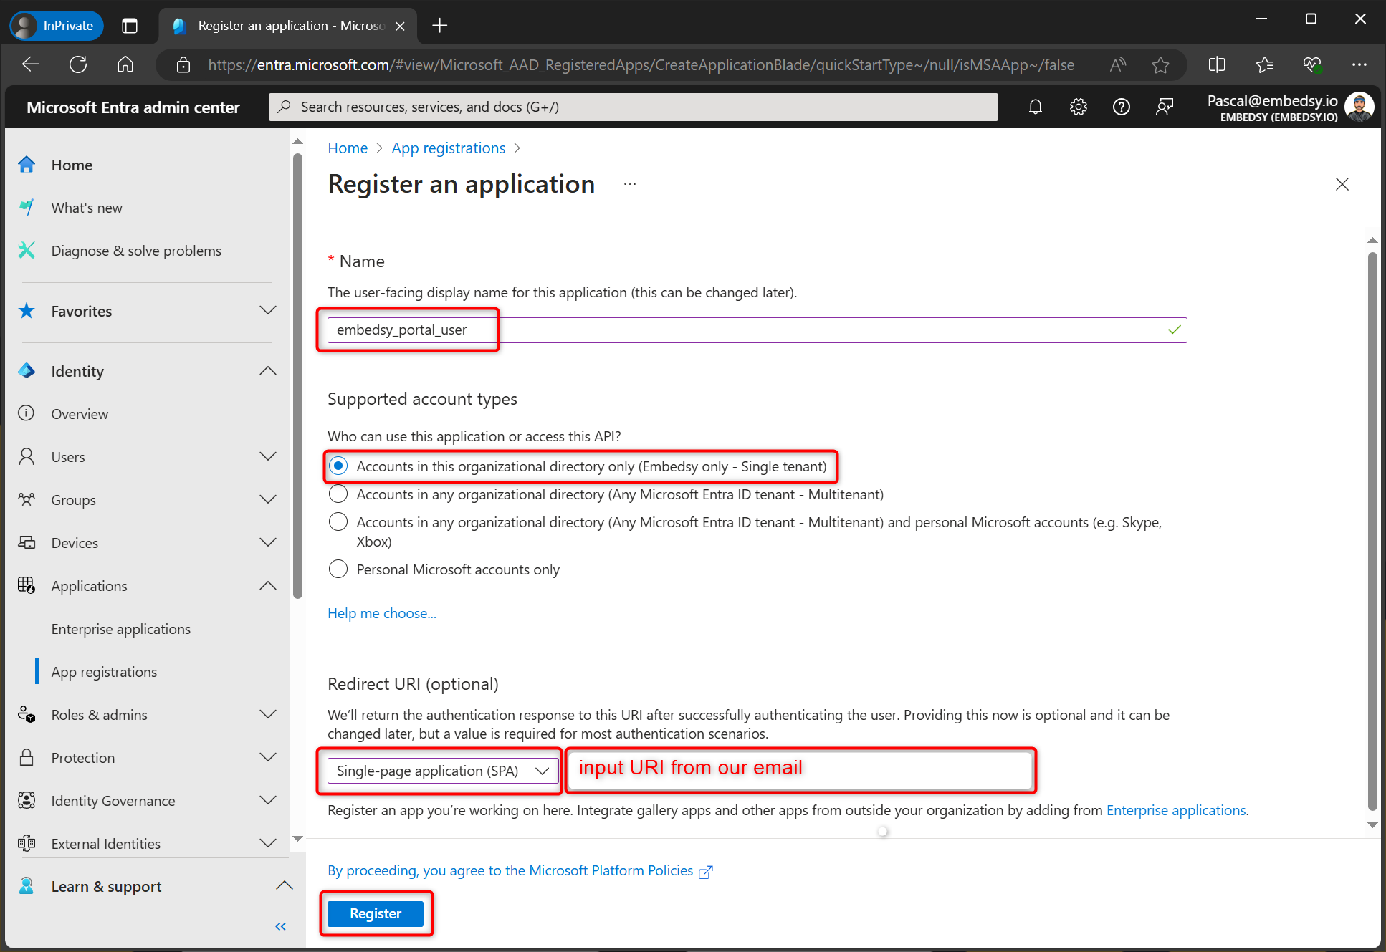Click the Groups sidebar icon
The image size is (1386, 952).
[x=27, y=499]
